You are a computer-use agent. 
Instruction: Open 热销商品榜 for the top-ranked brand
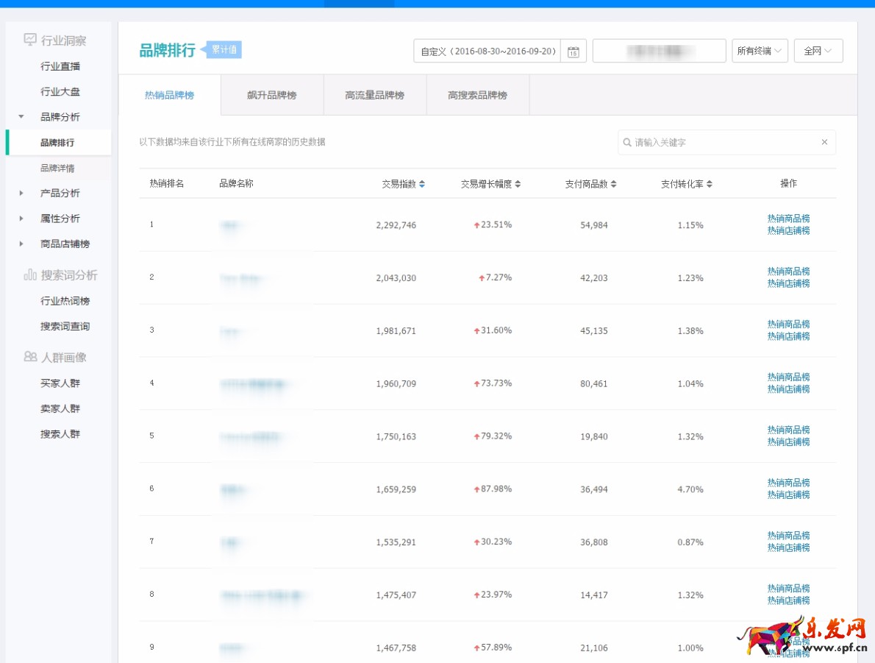(787, 219)
